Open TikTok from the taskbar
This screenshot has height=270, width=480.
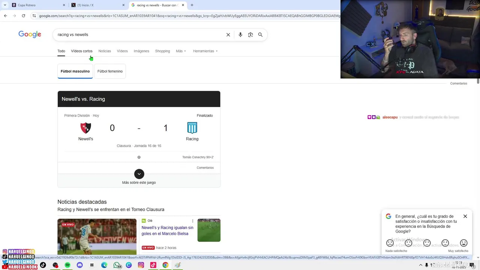(x=43, y=265)
